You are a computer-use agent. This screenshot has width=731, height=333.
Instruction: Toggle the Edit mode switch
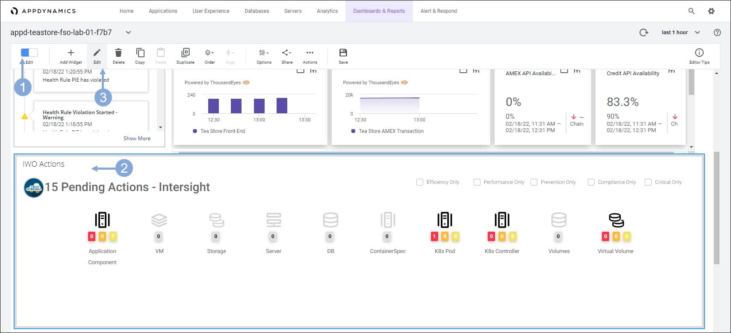(x=29, y=52)
